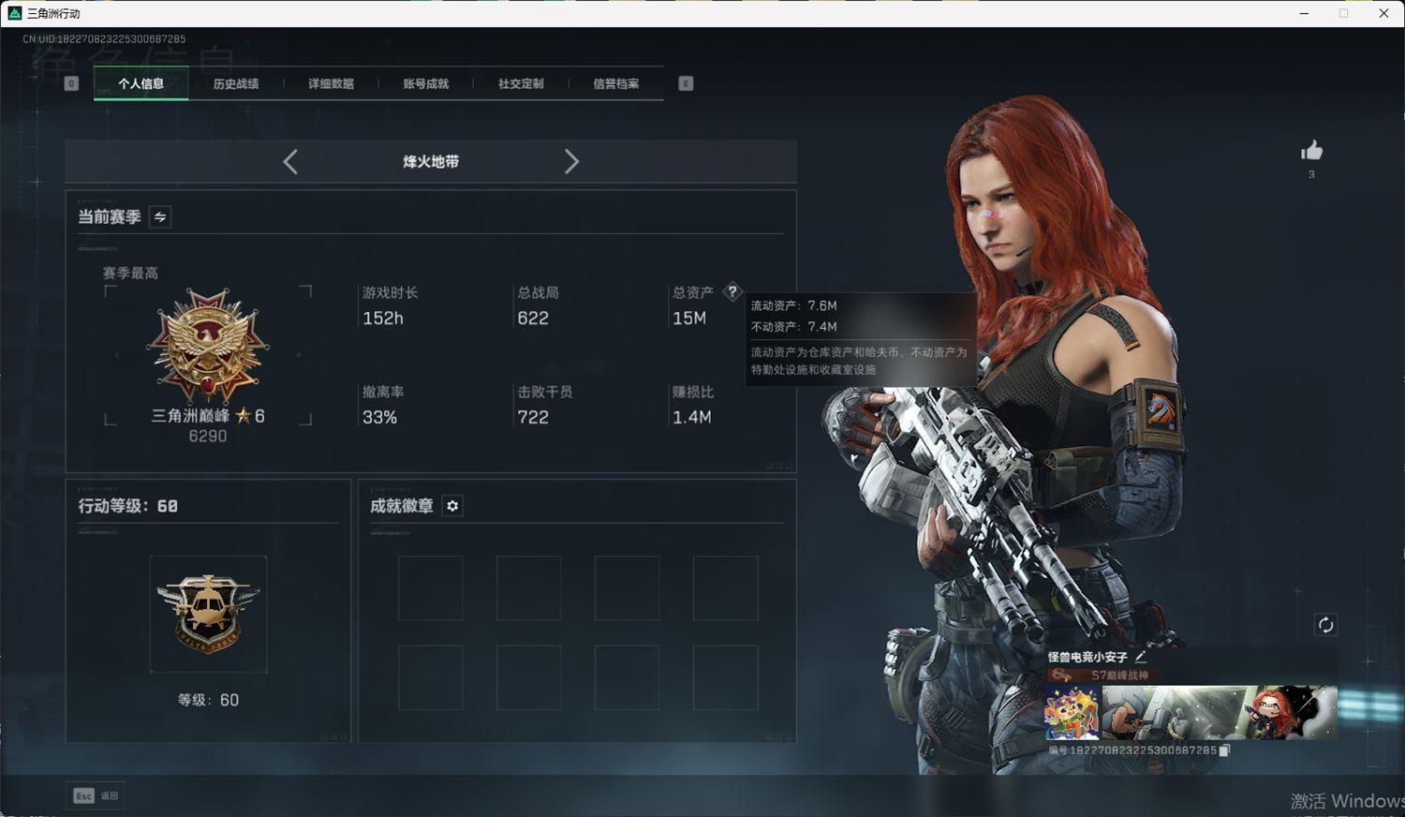Click the player avatar thumbnail
The width and height of the screenshot is (1405, 817).
(1072, 713)
